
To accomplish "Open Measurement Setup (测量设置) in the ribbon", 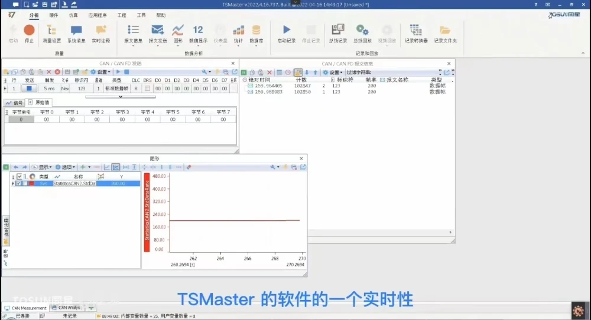I will pyautogui.click(x=51, y=33).
